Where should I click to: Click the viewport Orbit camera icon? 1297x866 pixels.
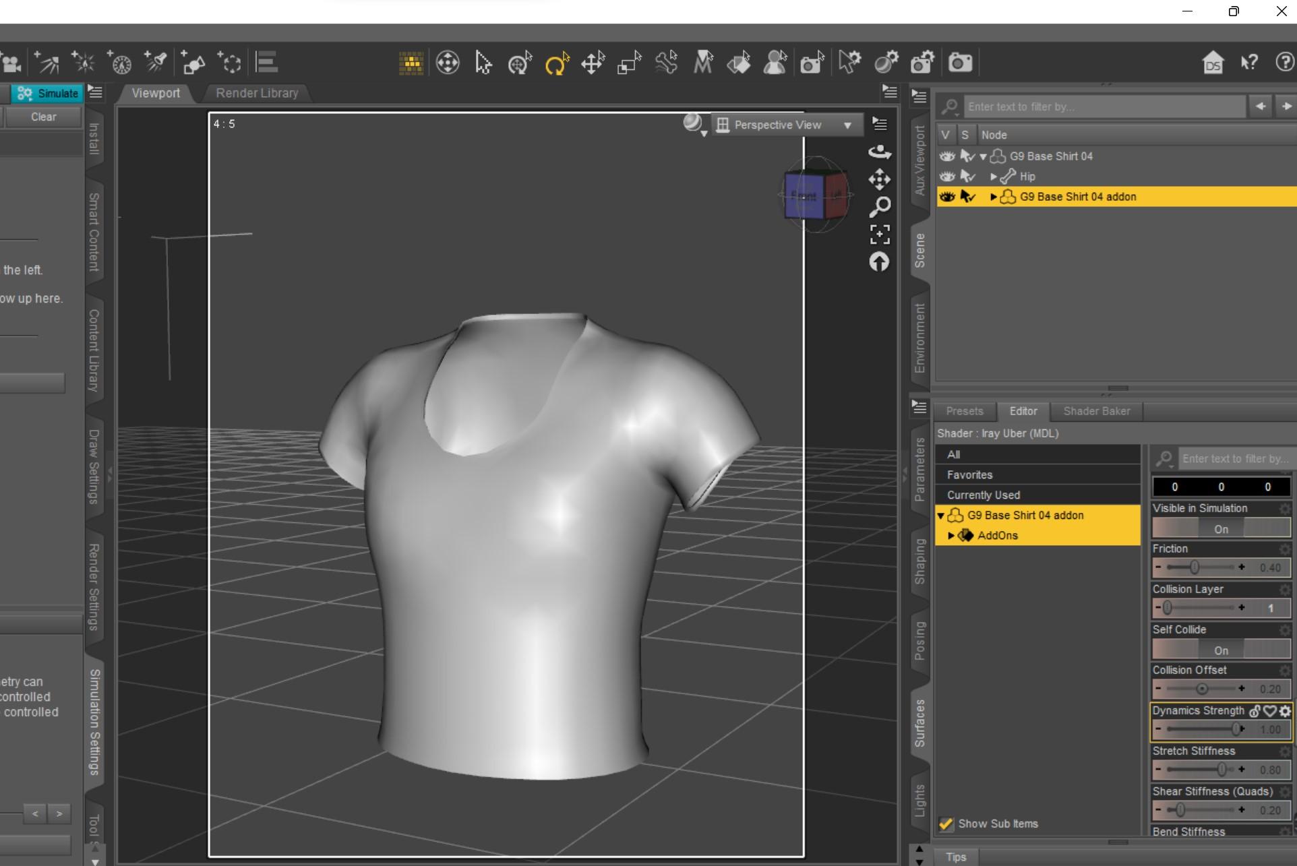coord(880,152)
